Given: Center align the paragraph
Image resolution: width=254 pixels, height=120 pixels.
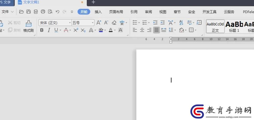Looking at the screenshot, I should pos(142,30).
